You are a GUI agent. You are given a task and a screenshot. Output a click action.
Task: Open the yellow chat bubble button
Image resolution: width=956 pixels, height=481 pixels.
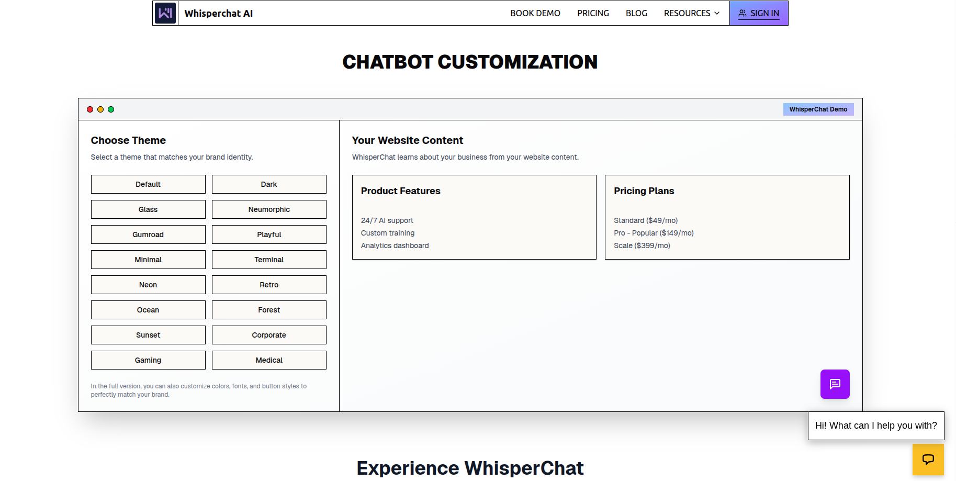pyautogui.click(x=928, y=460)
